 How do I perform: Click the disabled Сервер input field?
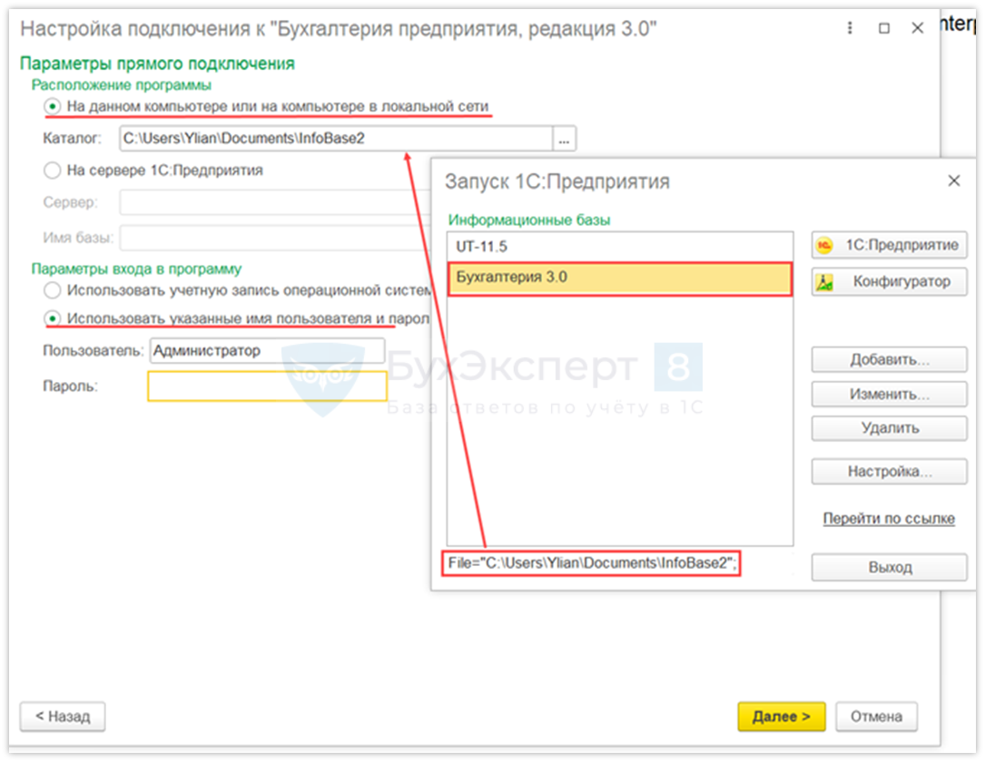tap(275, 202)
